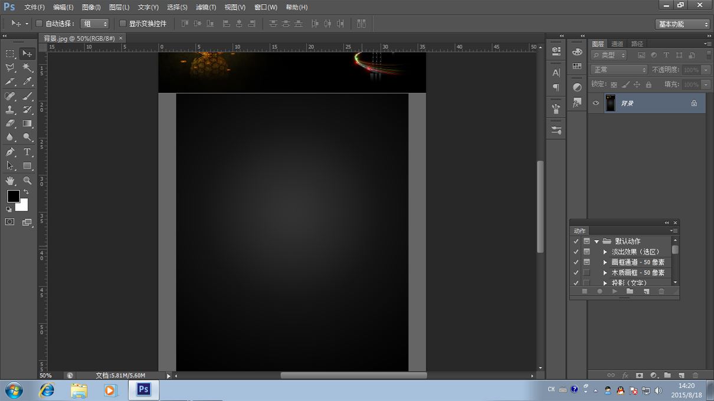
Task: Pick the Eyedropper tool
Action: [x=27, y=82]
